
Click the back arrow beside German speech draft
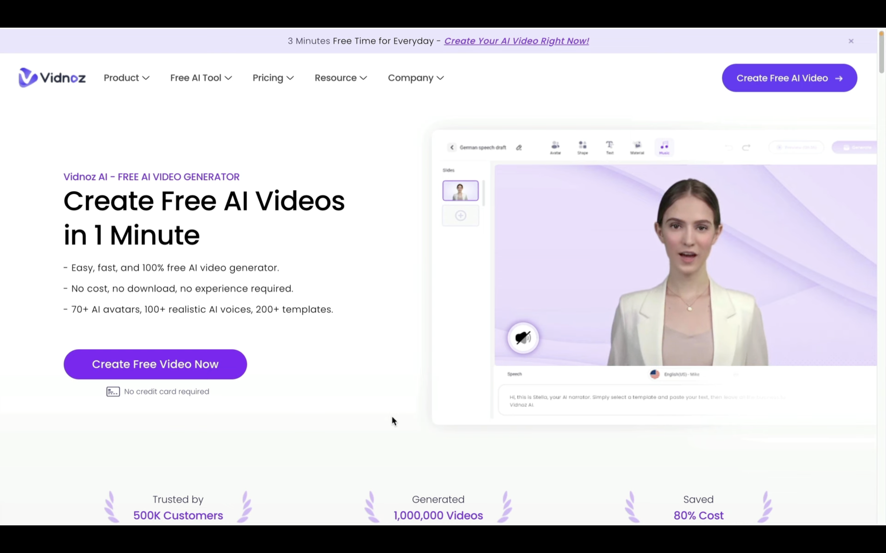pyautogui.click(x=452, y=147)
